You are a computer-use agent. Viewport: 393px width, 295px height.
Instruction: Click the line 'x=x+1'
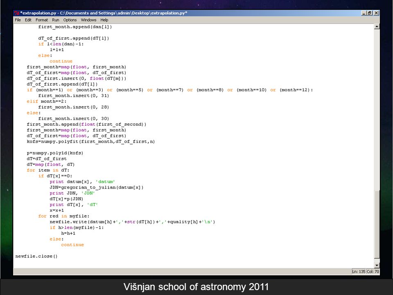56,210
